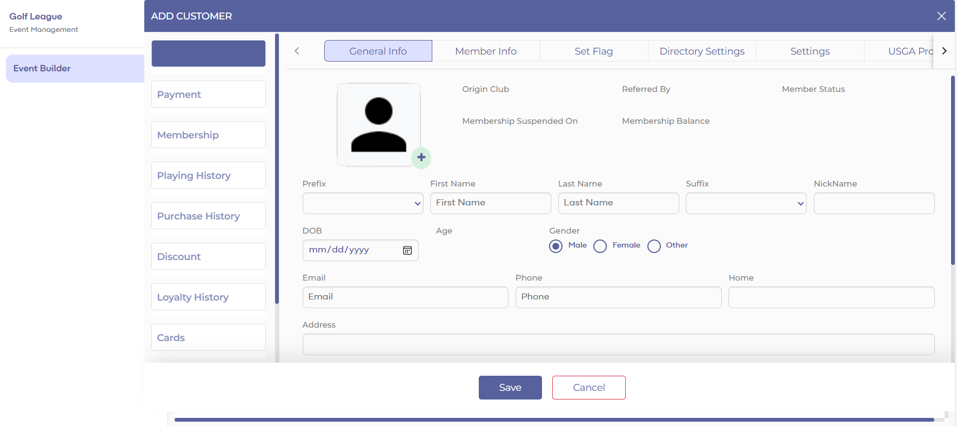Select the Other gender option
The height and width of the screenshot is (426, 957).
654,246
